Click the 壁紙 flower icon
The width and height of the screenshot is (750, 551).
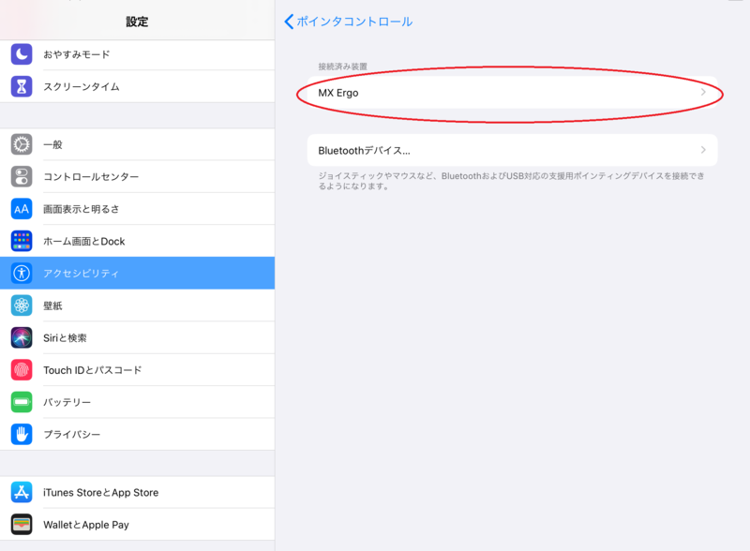pos(20,305)
